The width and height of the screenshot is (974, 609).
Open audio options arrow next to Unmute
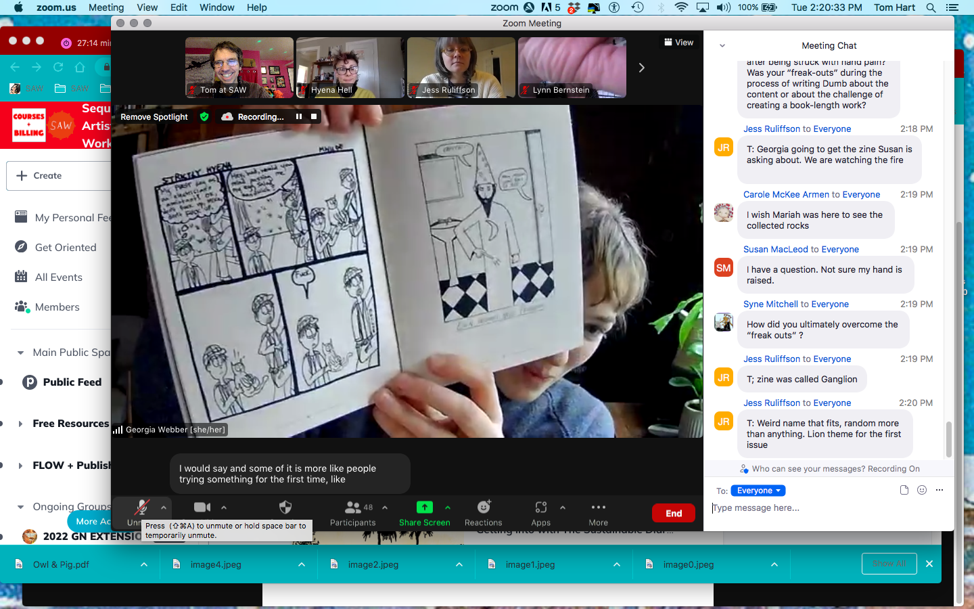coord(164,507)
